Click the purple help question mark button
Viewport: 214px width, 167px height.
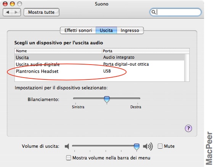click(x=188, y=128)
